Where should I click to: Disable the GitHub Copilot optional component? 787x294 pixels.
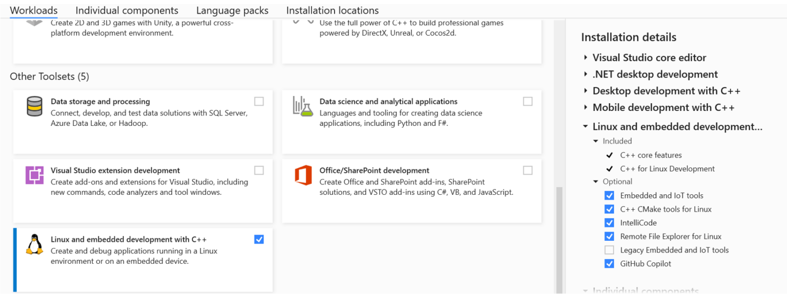[x=609, y=264]
